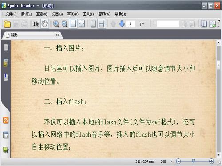Viewport: 222px width, 166px height.
Task: Toggle continuous page layout
Action: pos(102,24)
